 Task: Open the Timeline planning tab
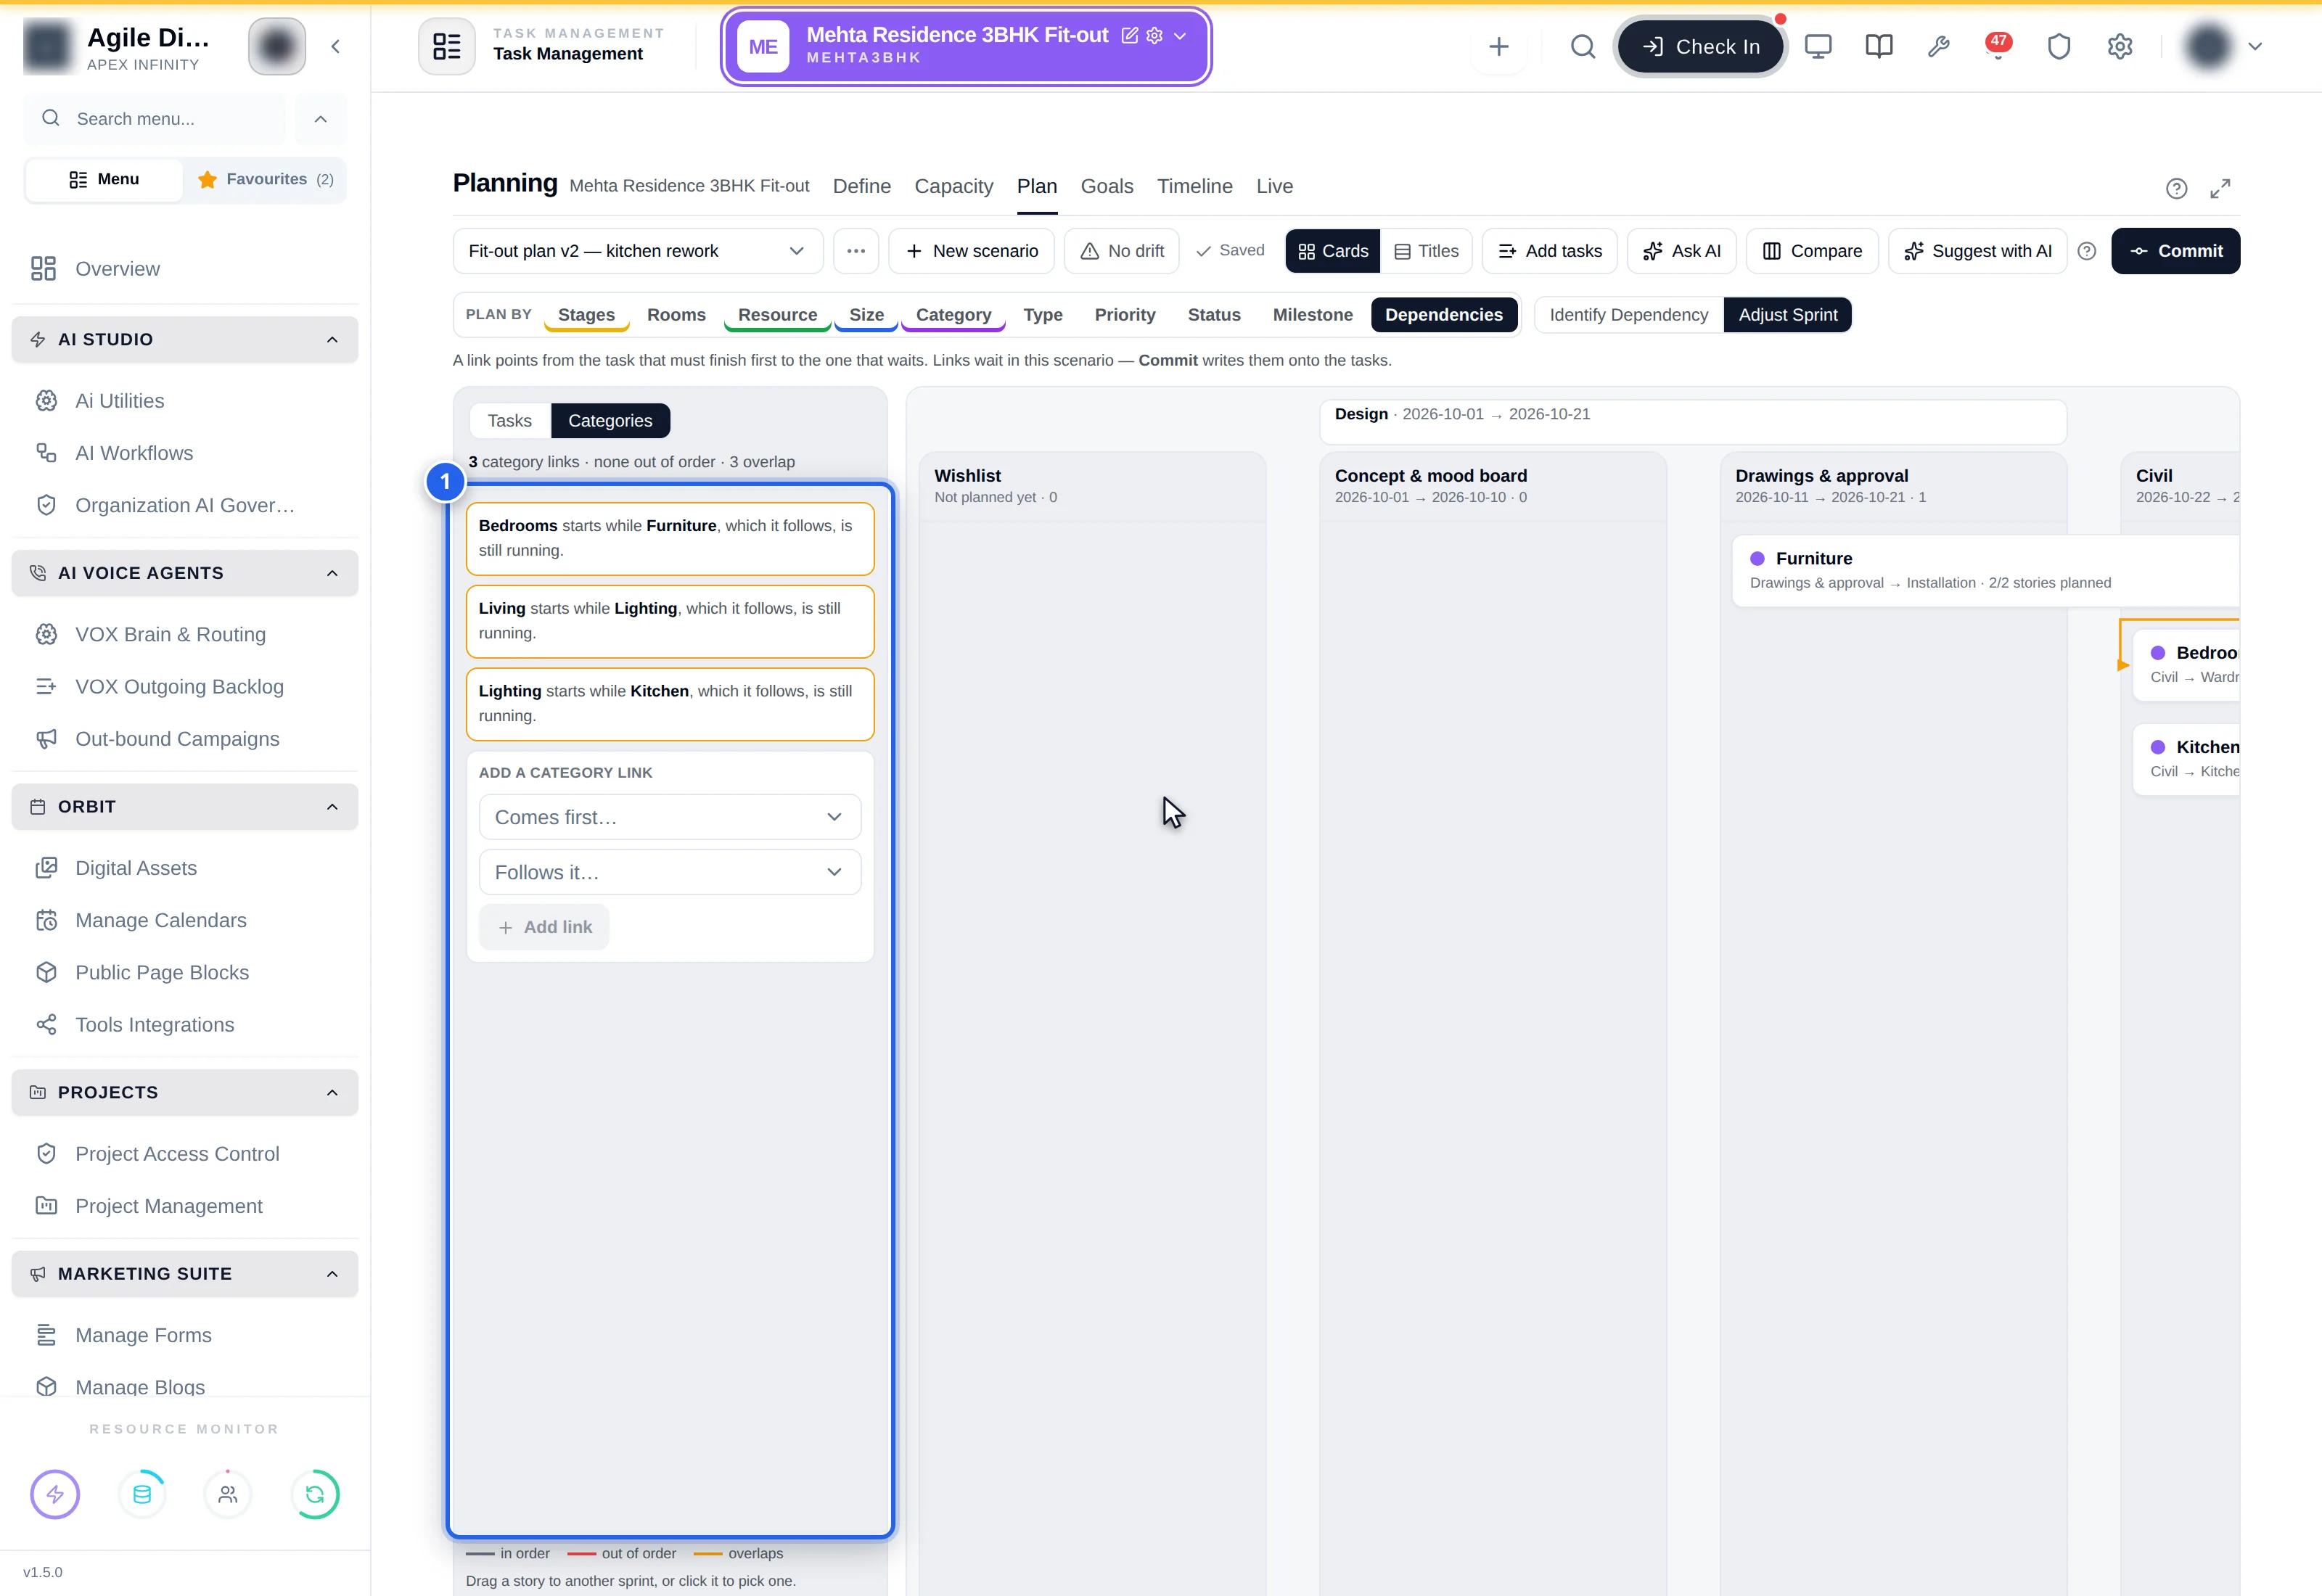click(1195, 186)
